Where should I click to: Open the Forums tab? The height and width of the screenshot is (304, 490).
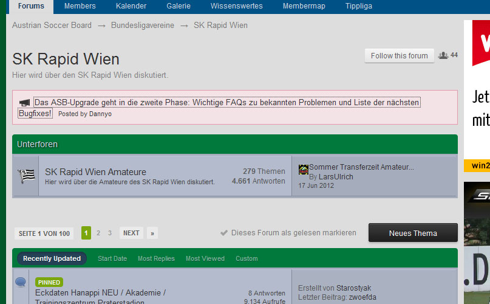pyautogui.click(x=31, y=6)
